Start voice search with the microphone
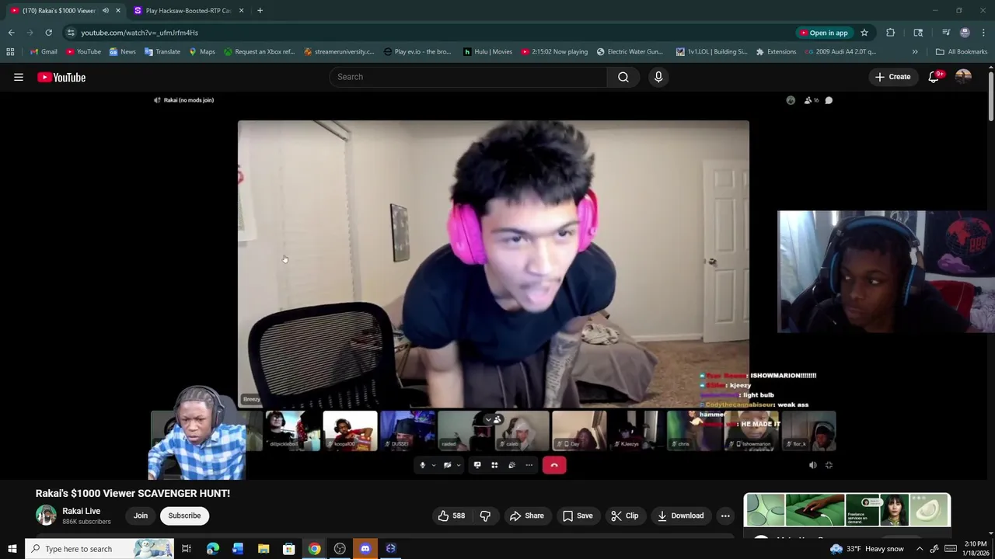995x559 pixels. (x=658, y=77)
